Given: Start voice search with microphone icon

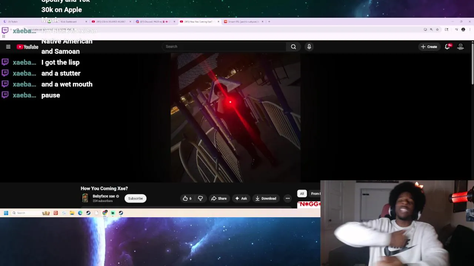Looking at the screenshot, I should pyautogui.click(x=309, y=47).
